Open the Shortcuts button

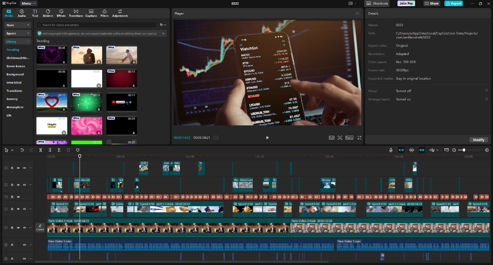pyautogui.click(x=377, y=3)
